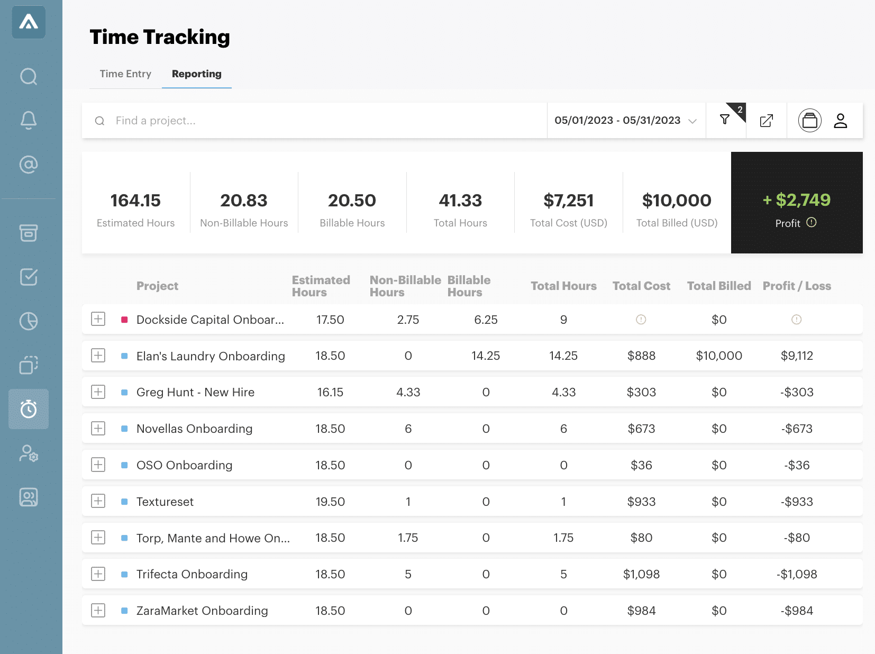The width and height of the screenshot is (875, 654).
Task: Group by project using the circled archive icon
Action: [810, 120]
